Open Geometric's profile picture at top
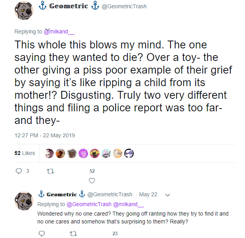 [24, 11]
